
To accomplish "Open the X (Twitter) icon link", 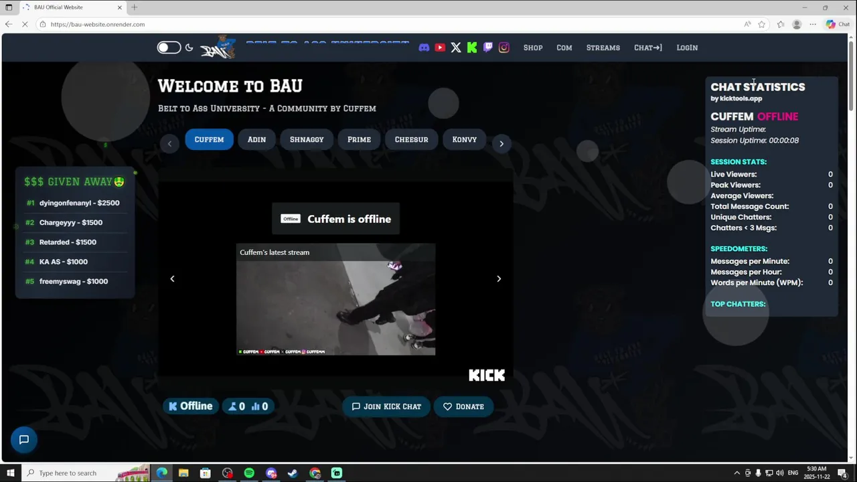I will pyautogui.click(x=456, y=48).
